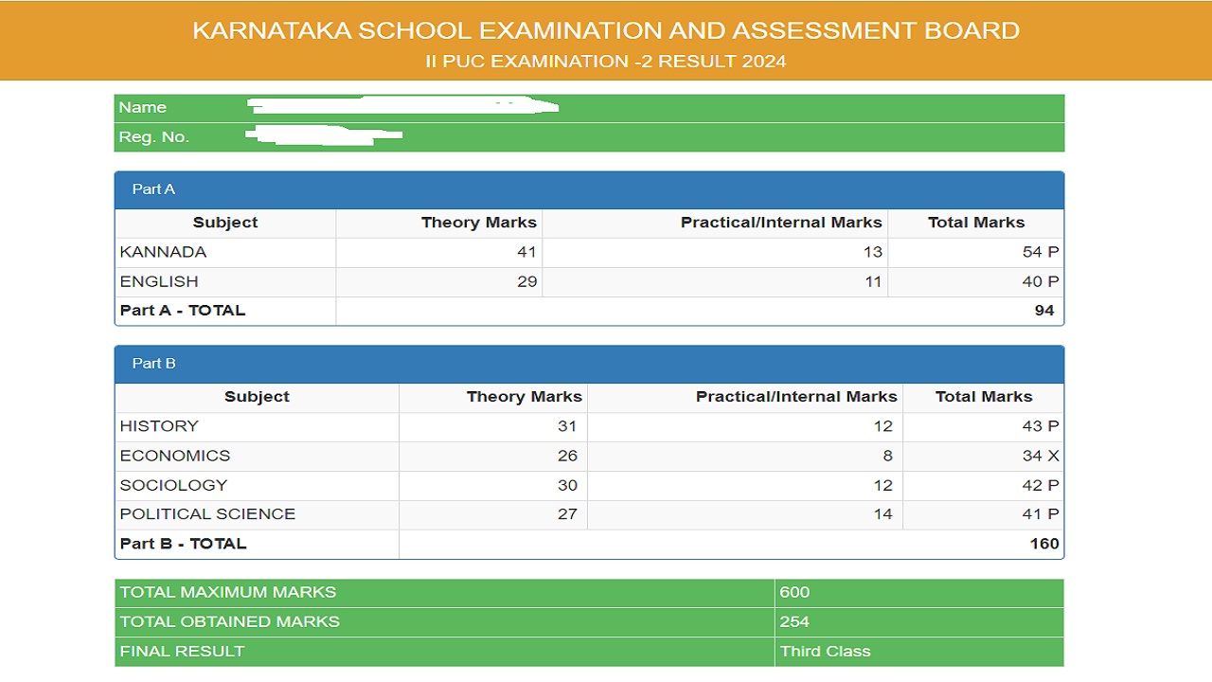
Task: Click the KARNATAKA SCHOOL EXAMINATION board header
Action: [606, 29]
